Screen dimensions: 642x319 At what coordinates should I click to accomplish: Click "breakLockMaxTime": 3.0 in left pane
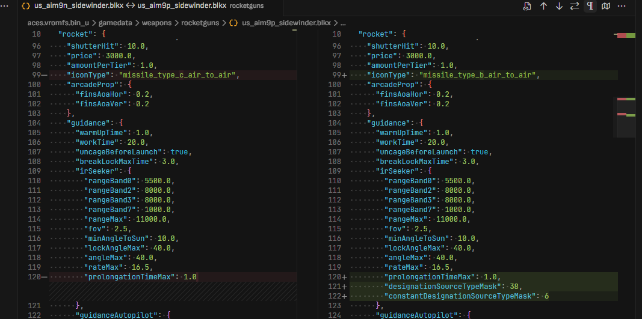coord(128,161)
